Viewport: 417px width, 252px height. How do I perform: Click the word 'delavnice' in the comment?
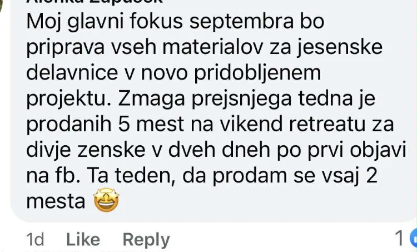pyautogui.click(x=72, y=73)
